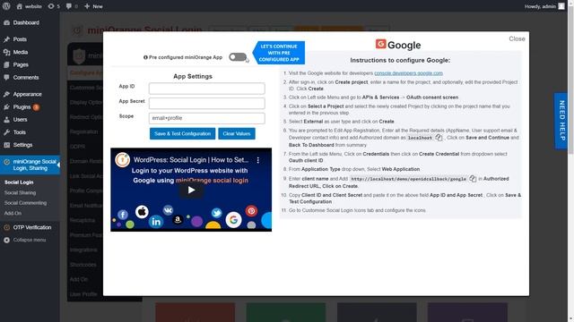Open the website home link in admin bar
Viewport: 574px width, 322px height.
(29, 6)
